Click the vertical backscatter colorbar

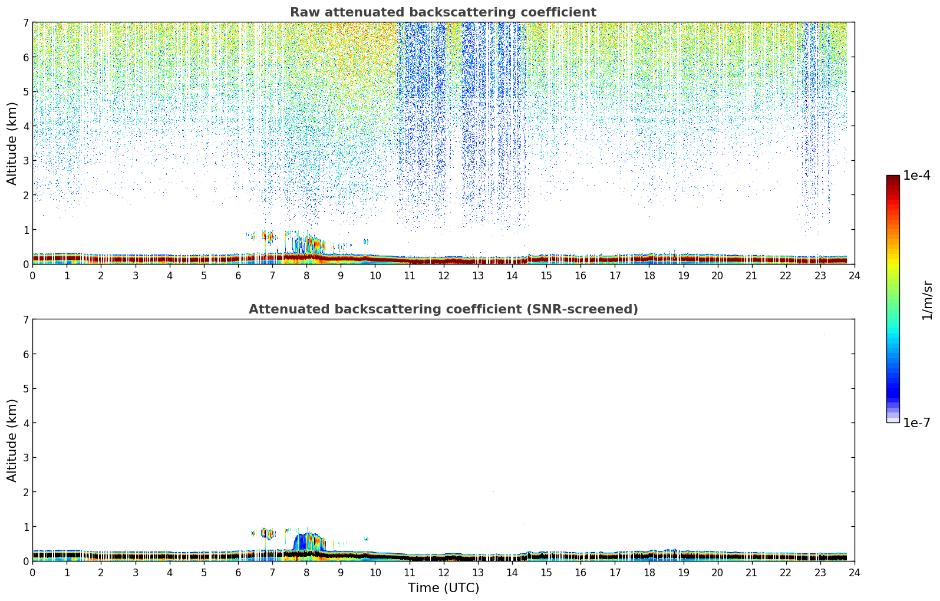pos(893,299)
